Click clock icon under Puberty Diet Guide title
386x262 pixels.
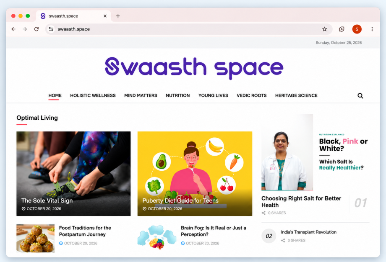point(145,209)
